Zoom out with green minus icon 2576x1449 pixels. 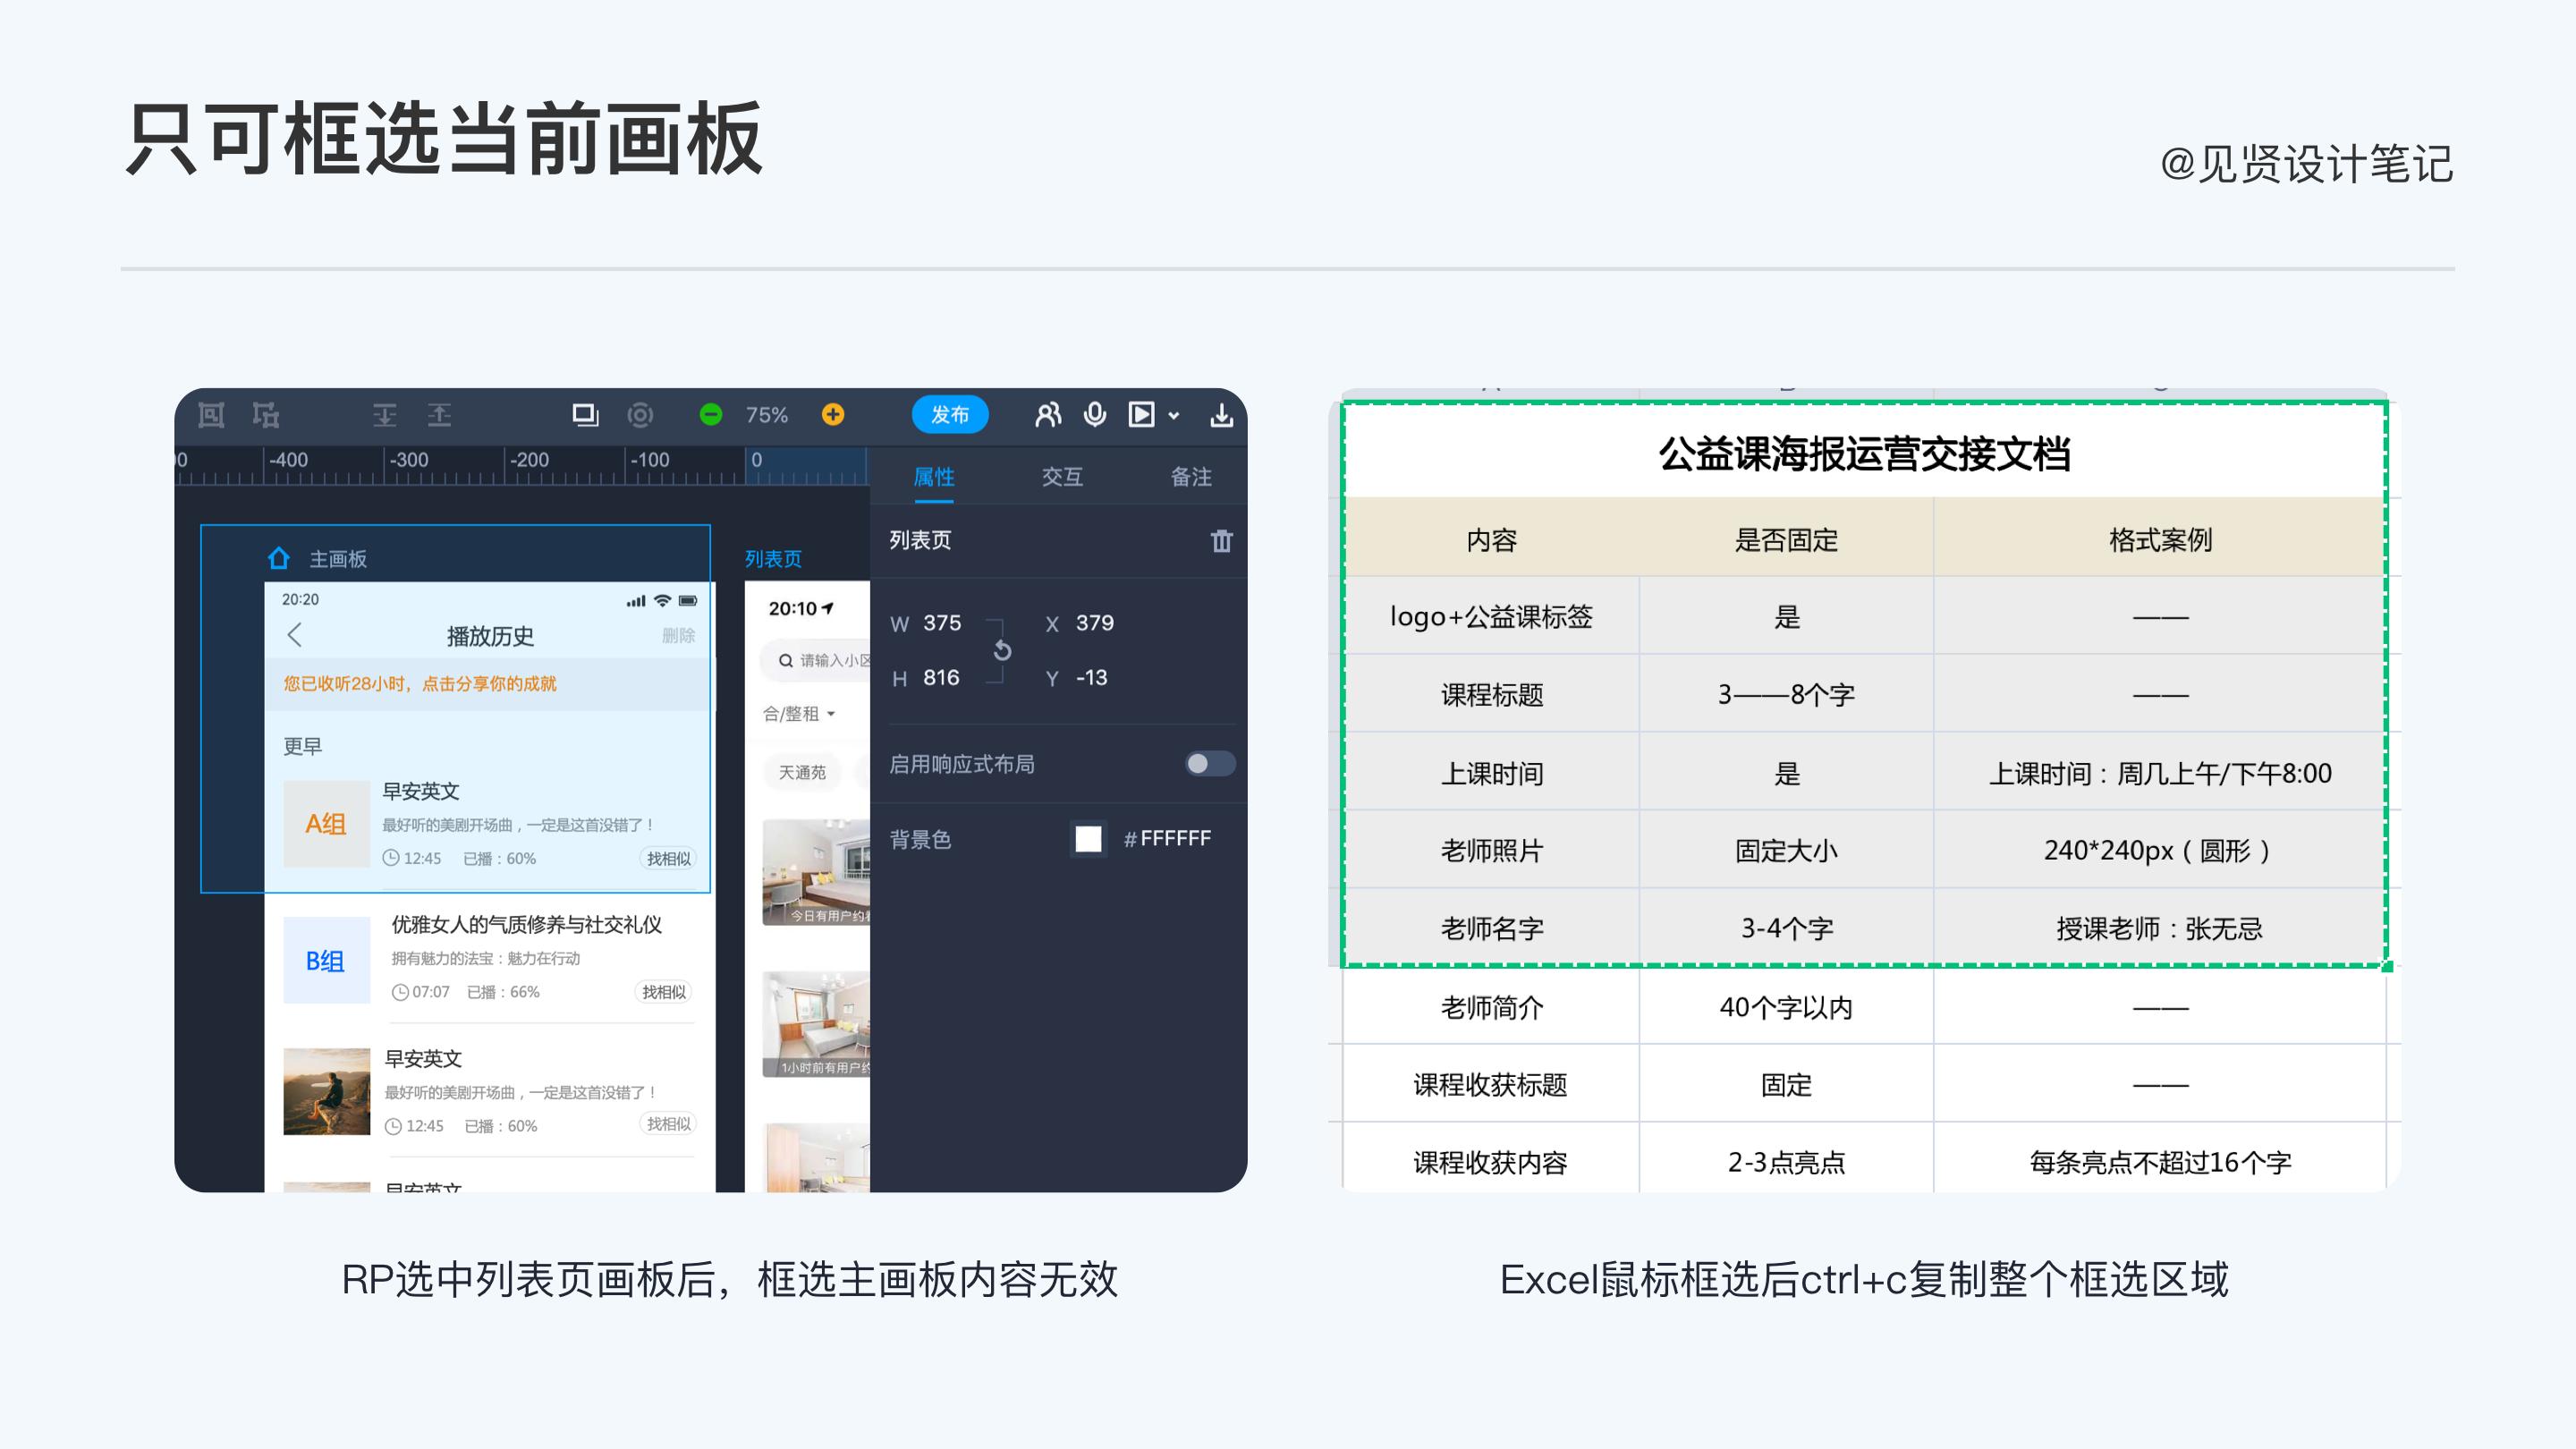(711, 414)
